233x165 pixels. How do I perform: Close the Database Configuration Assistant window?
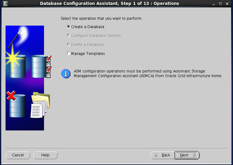(x=227, y=4)
